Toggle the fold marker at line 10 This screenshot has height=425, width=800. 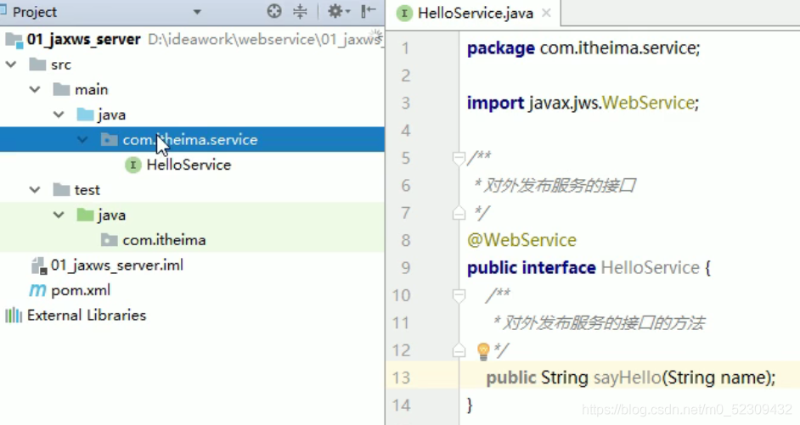click(459, 295)
